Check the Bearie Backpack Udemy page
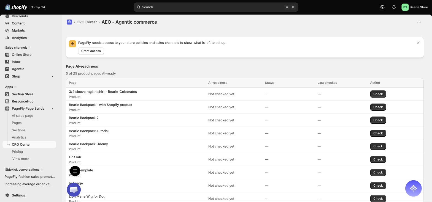432x202 pixels. click(378, 146)
